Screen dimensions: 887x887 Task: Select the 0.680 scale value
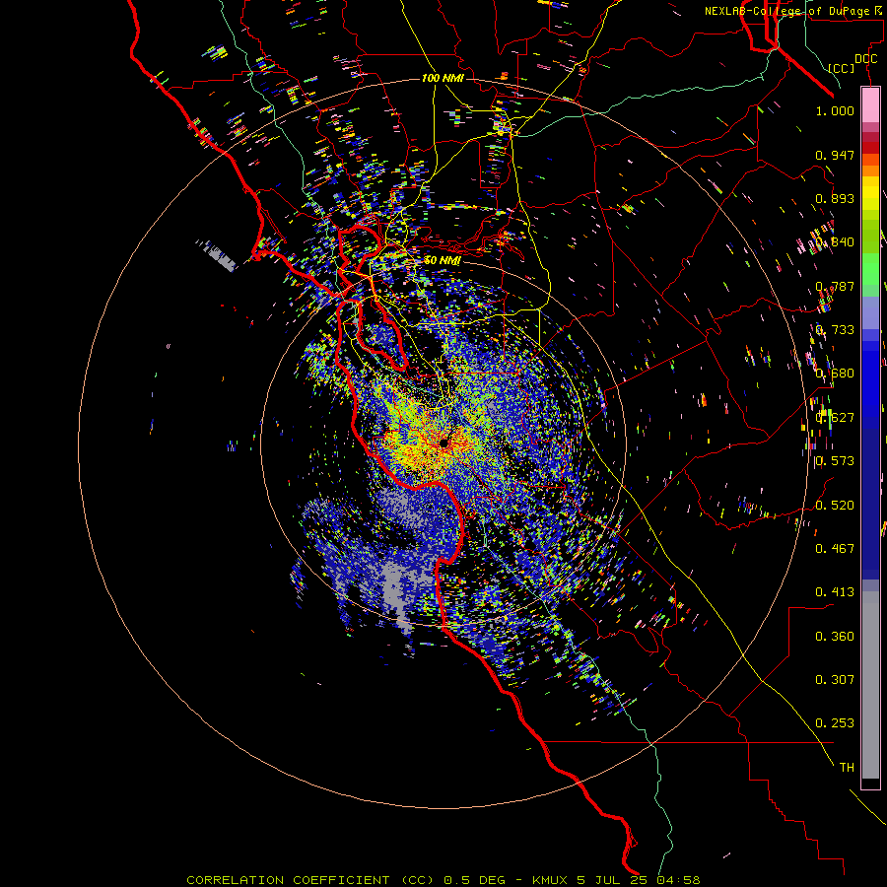click(x=835, y=374)
